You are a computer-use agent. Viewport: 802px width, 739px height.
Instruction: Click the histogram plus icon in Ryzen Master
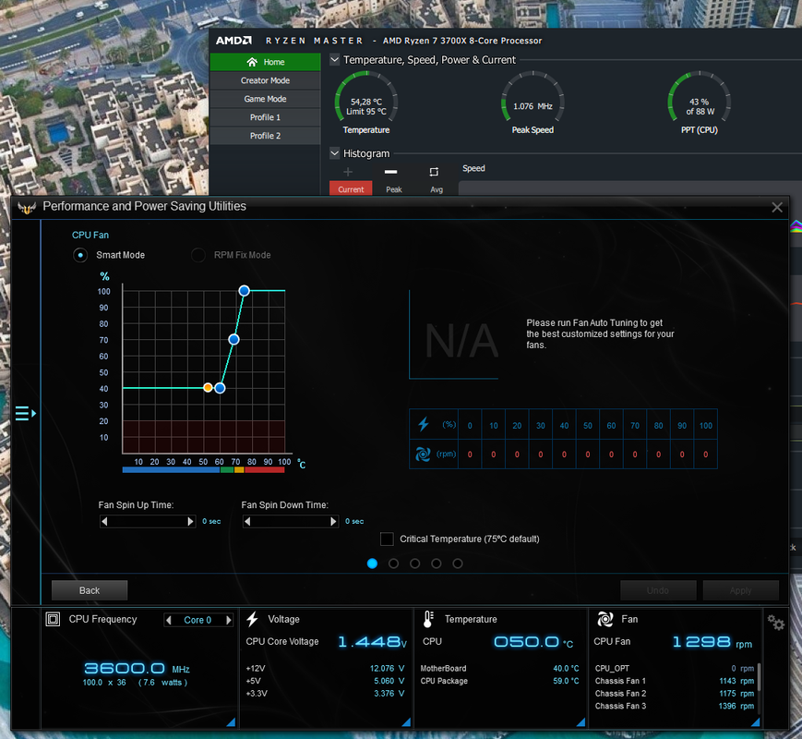click(x=348, y=172)
